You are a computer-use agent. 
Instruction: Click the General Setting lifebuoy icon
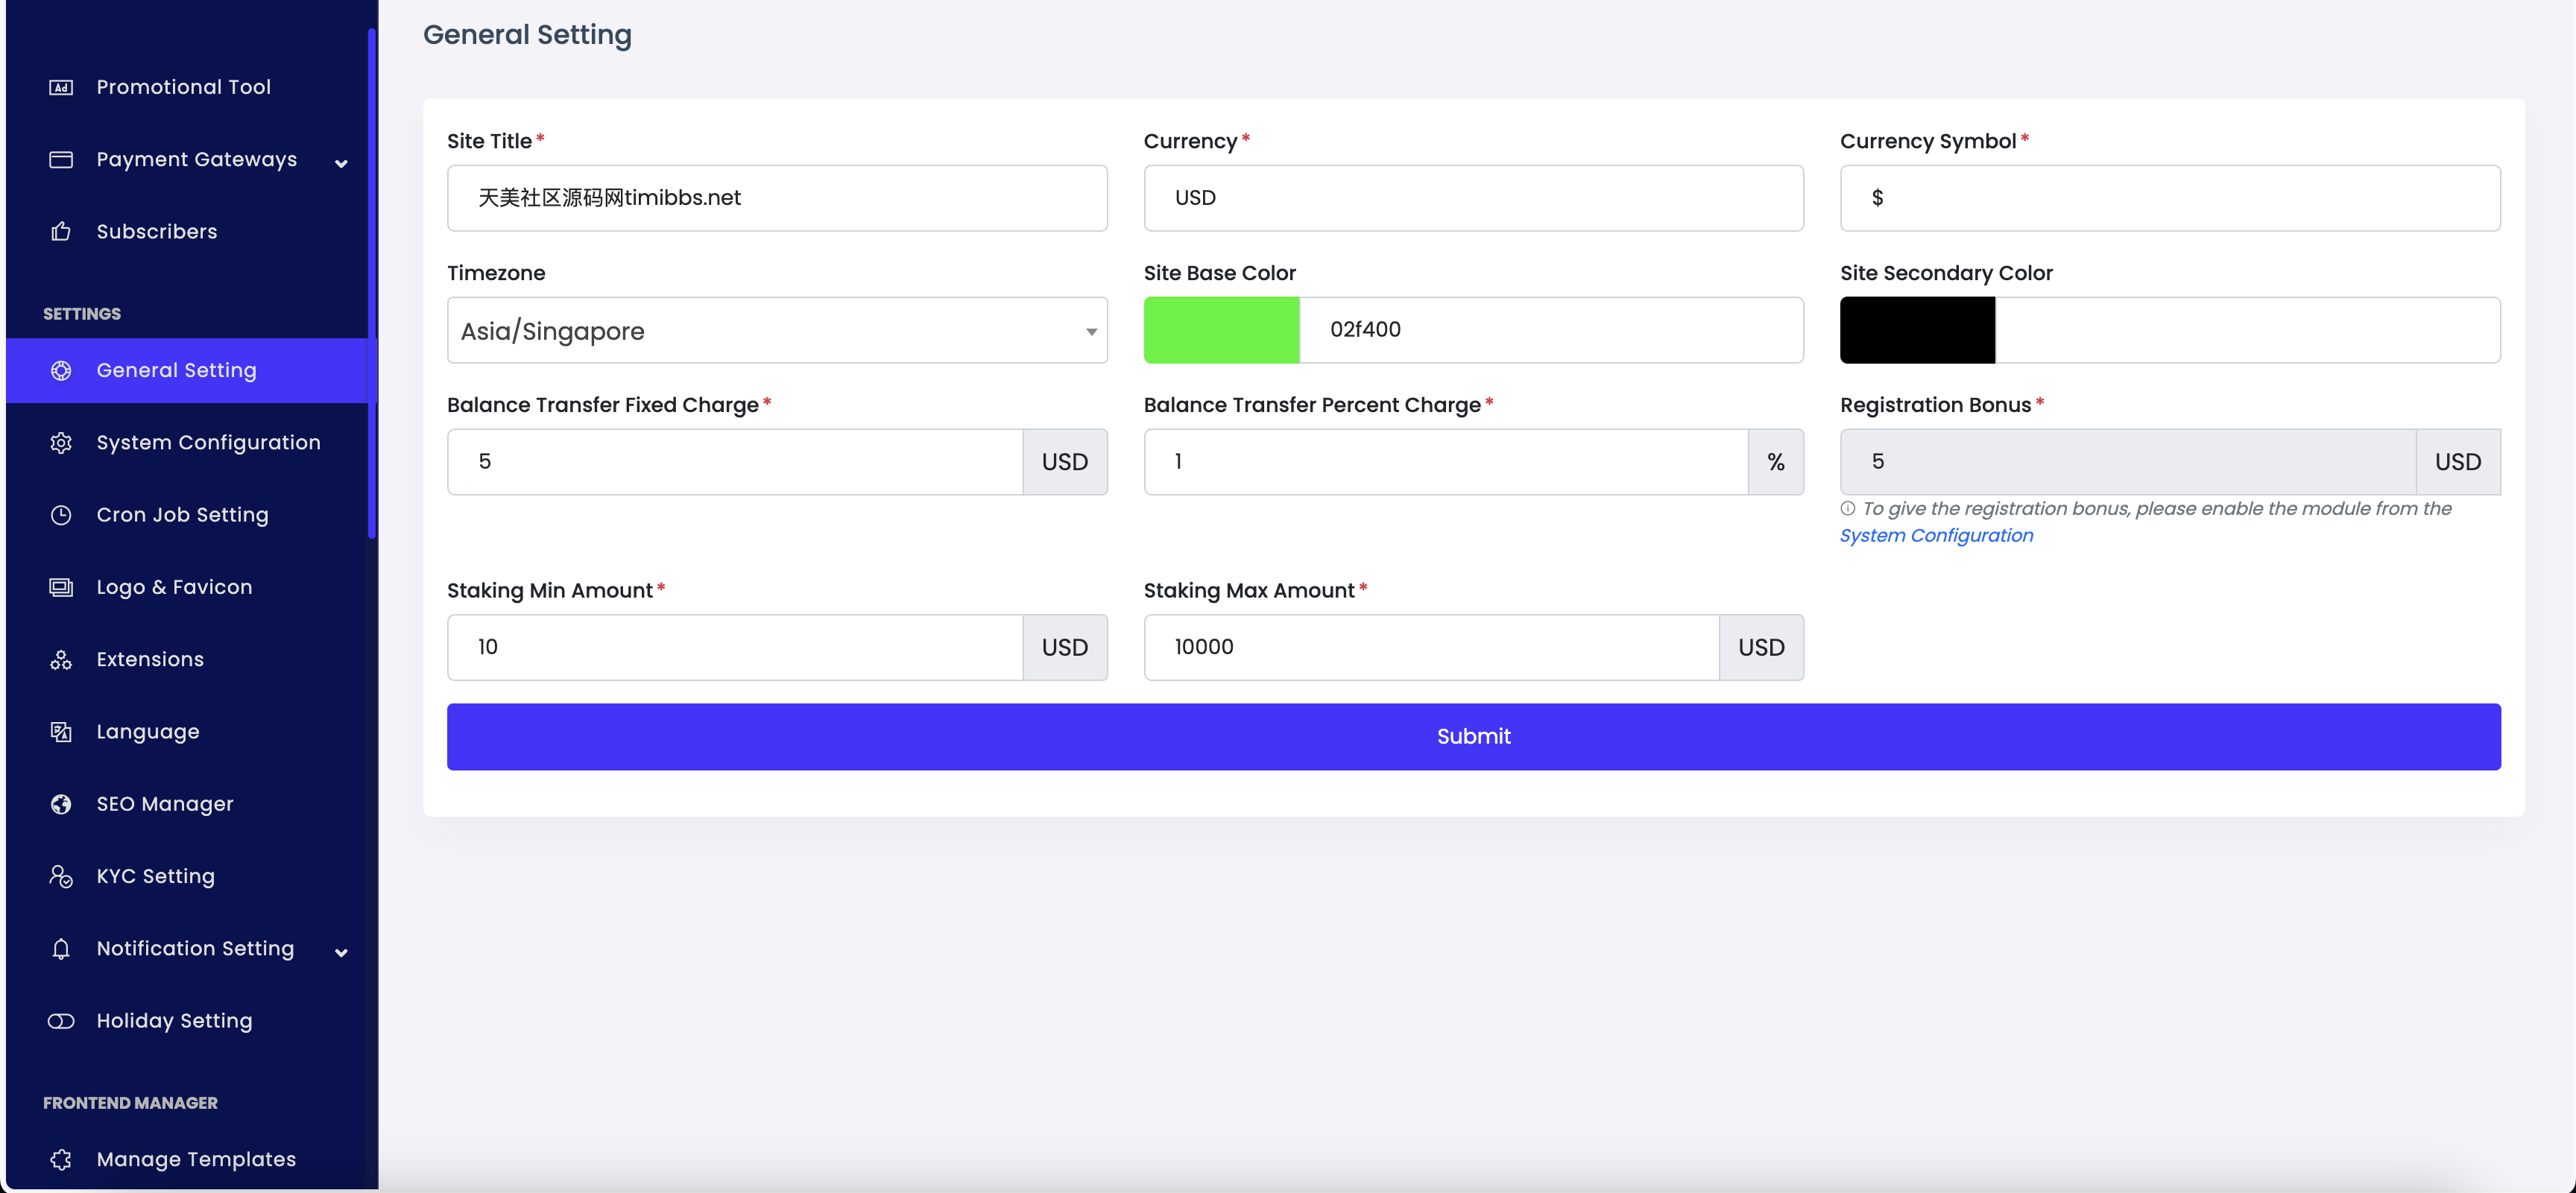(61, 371)
